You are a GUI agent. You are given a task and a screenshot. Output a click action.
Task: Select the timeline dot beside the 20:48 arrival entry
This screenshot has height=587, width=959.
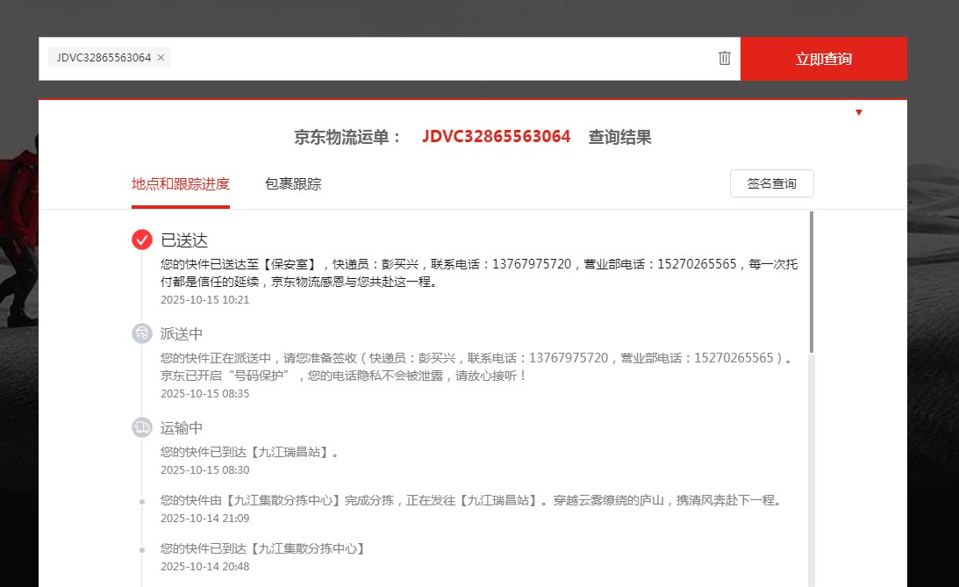tap(142, 549)
